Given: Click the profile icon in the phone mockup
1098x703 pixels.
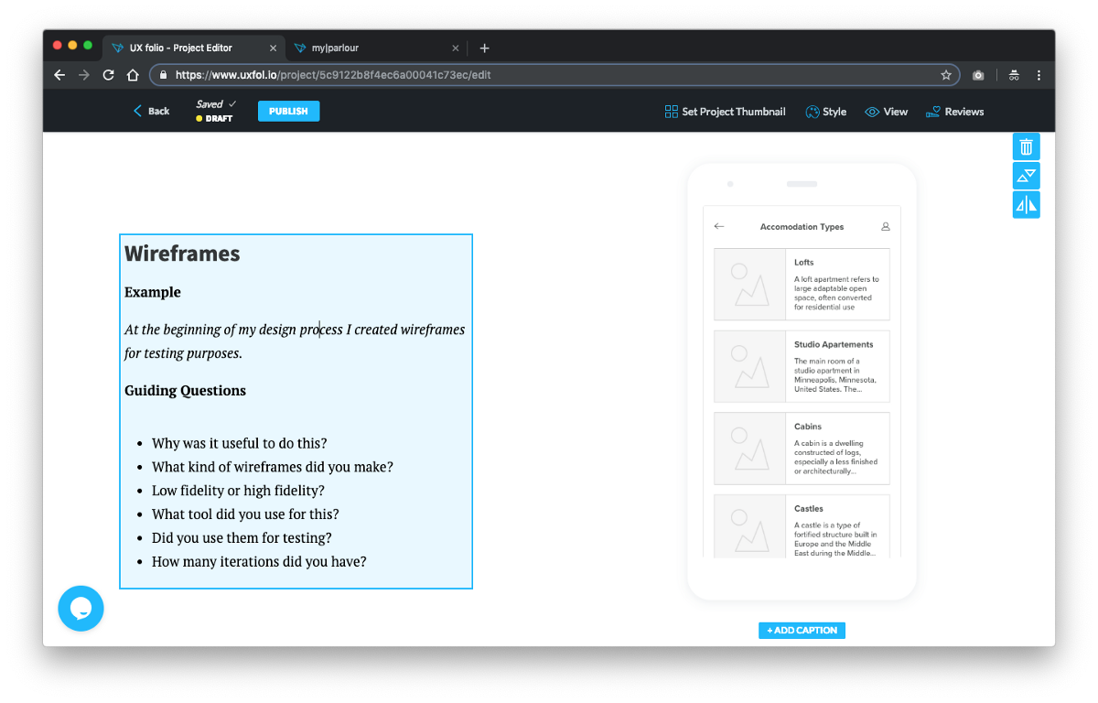Looking at the screenshot, I should [885, 226].
